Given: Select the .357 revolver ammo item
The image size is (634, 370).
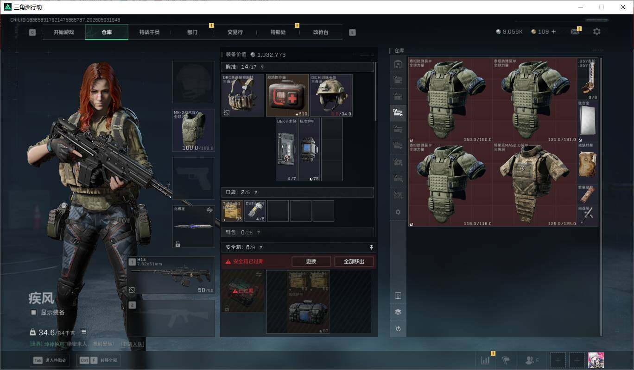Looking at the screenshot, I should tap(588, 79).
